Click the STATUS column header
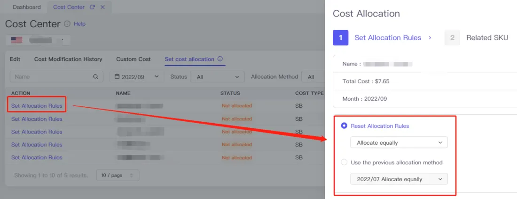The width and height of the screenshot is (517, 199). tap(230, 93)
